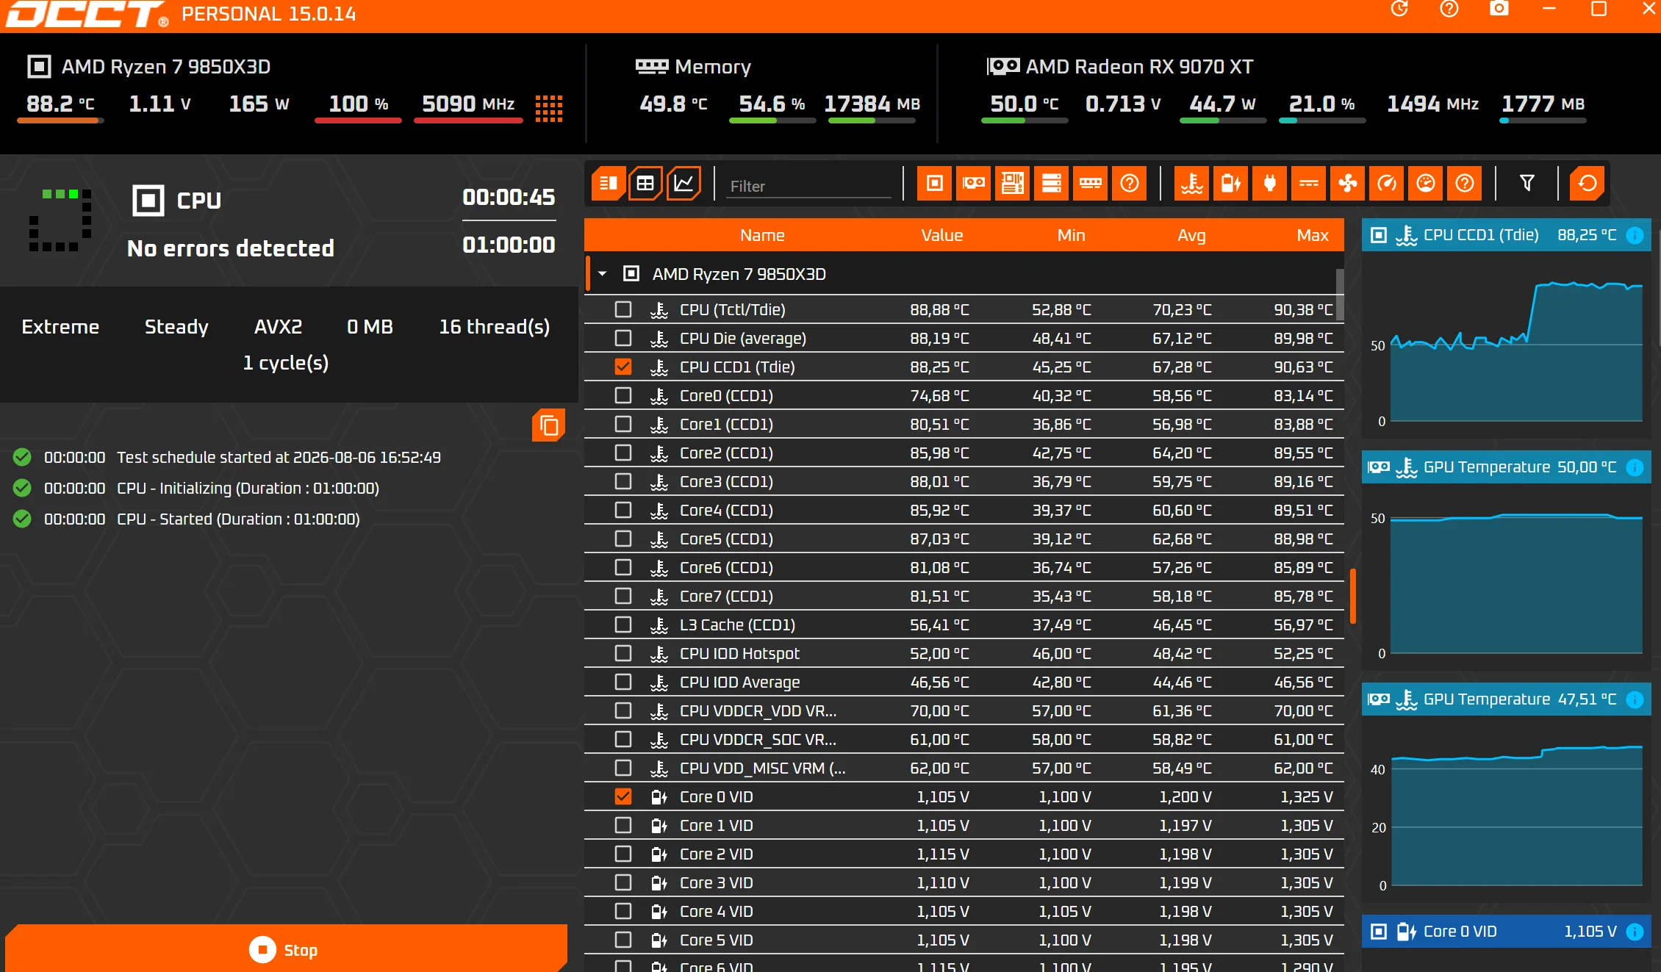Image resolution: width=1661 pixels, height=972 pixels.
Task: Select the GPU Temperature 50,00 °C graph header
Action: tap(1507, 467)
